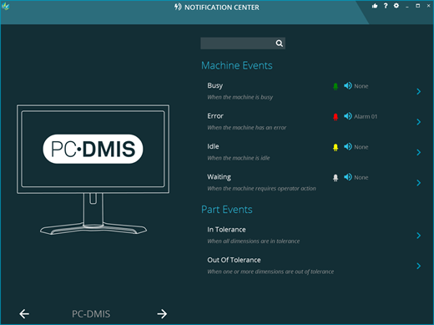Select the In Tolerance event title

pos(226,230)
